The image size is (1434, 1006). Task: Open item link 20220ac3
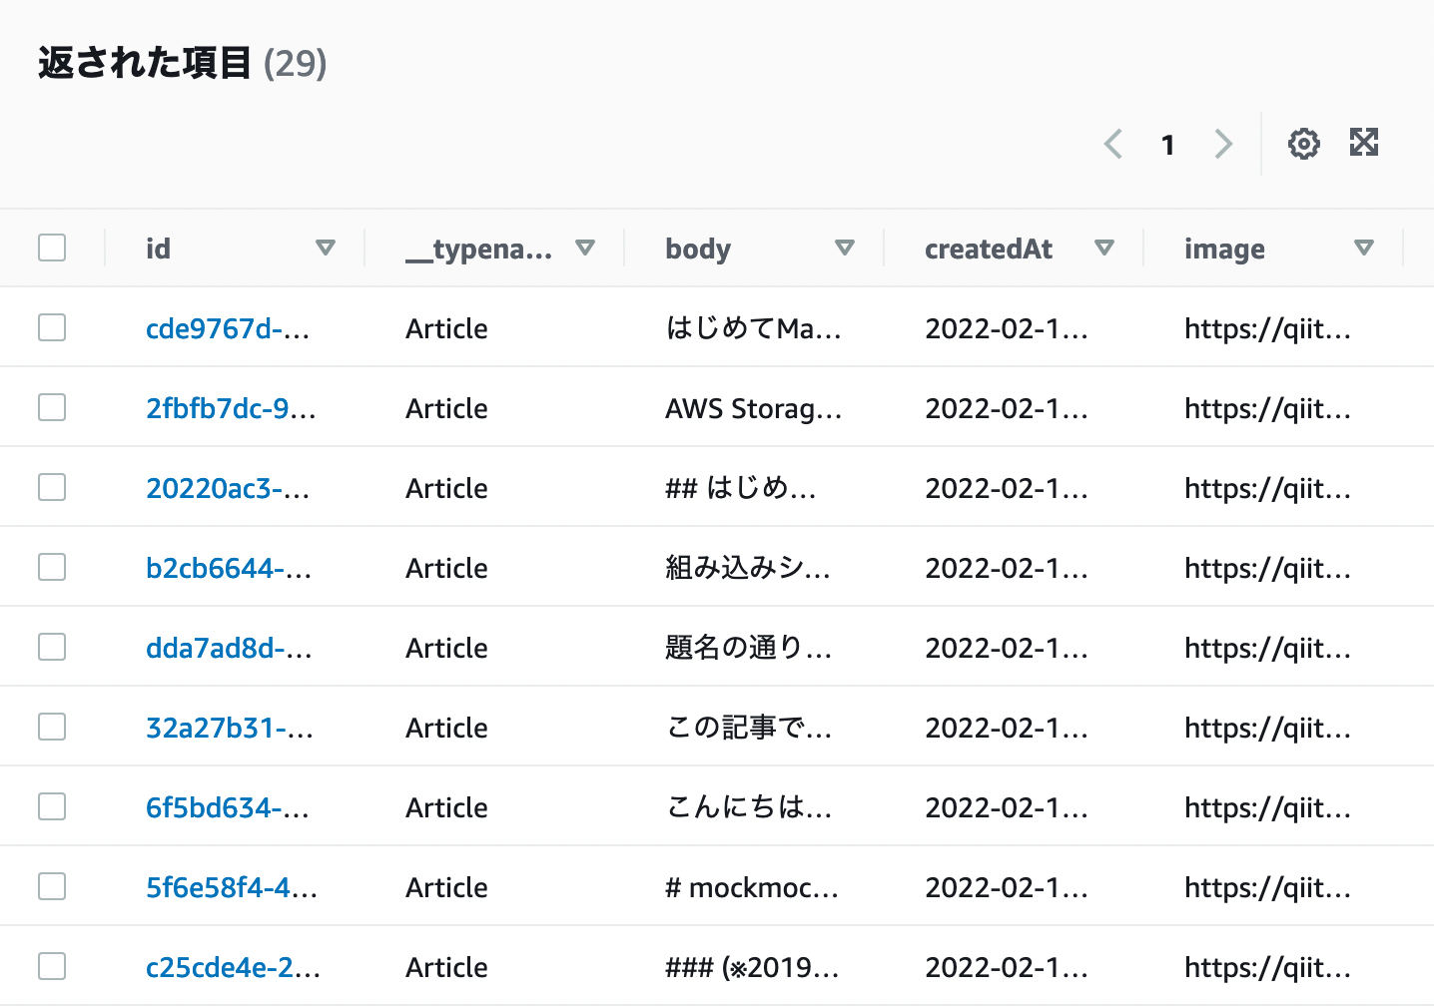tap(227, 488)
